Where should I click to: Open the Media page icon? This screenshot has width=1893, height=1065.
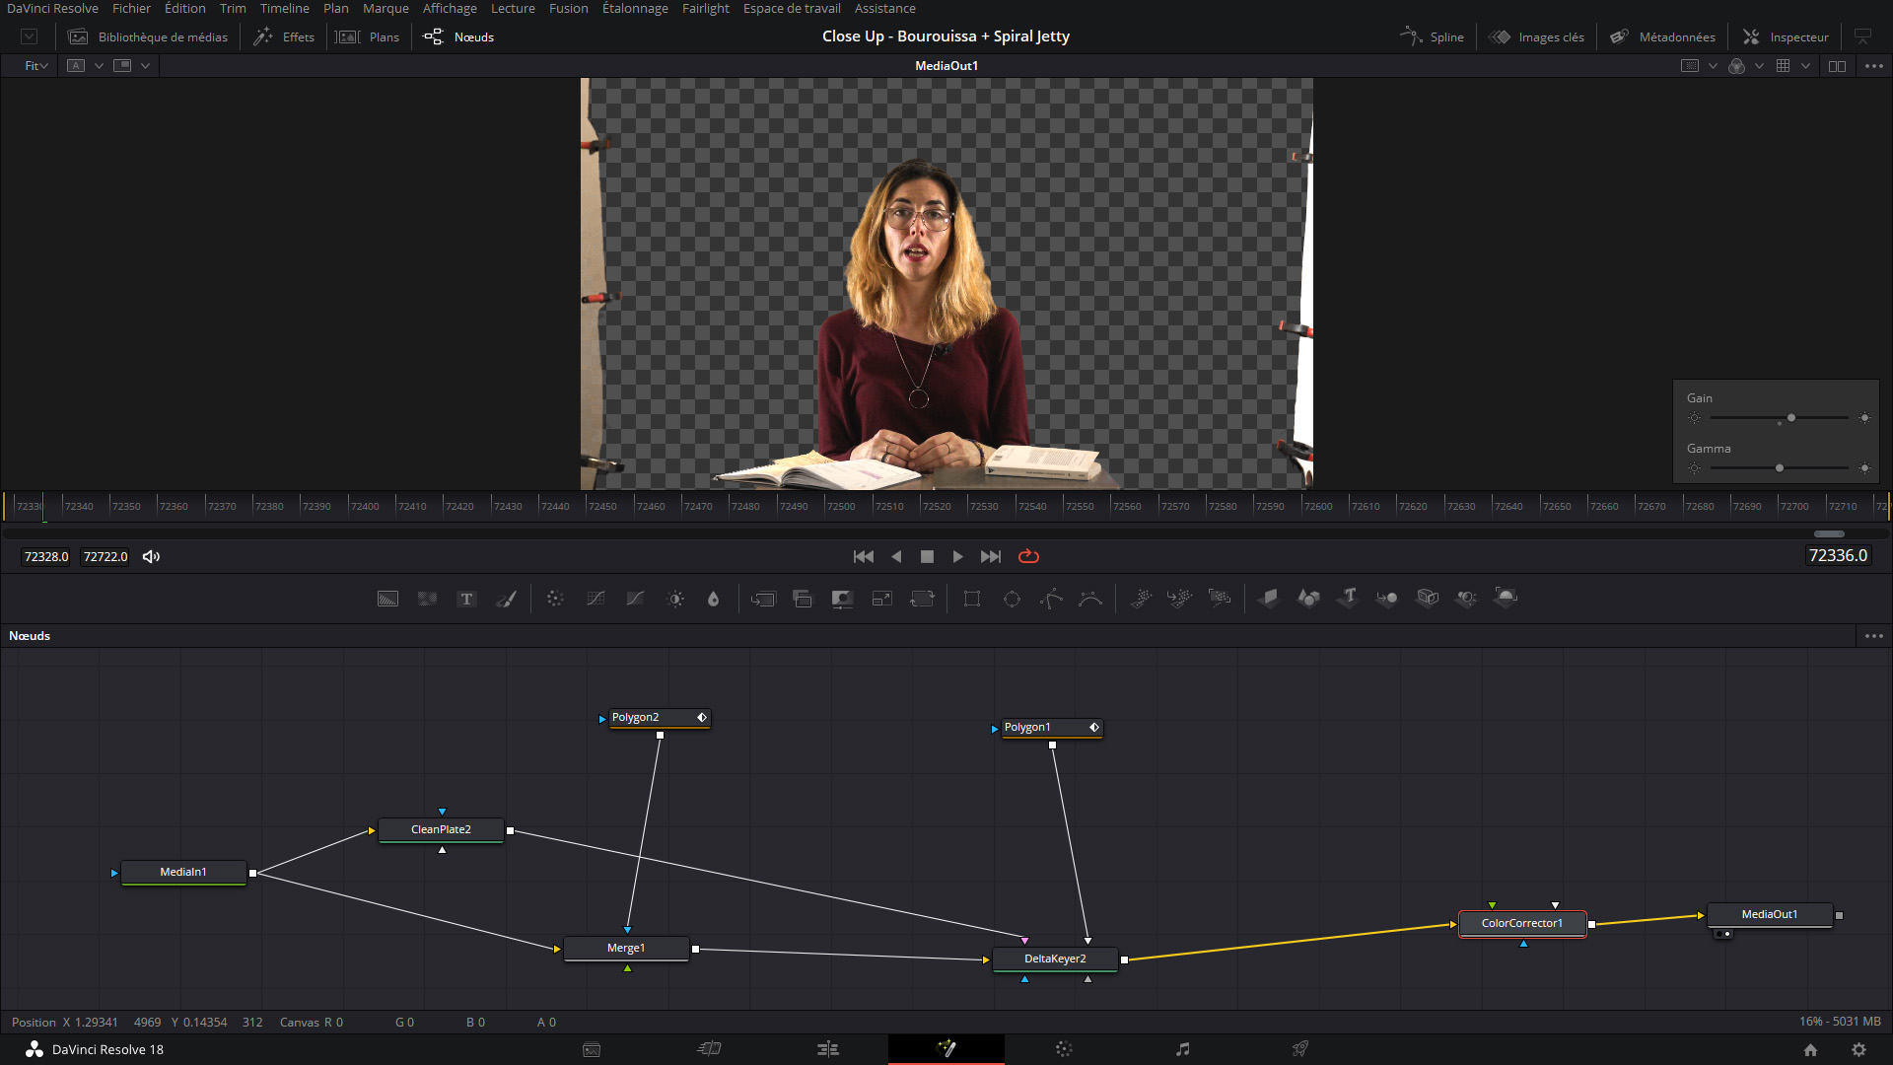click(592, 1049)
